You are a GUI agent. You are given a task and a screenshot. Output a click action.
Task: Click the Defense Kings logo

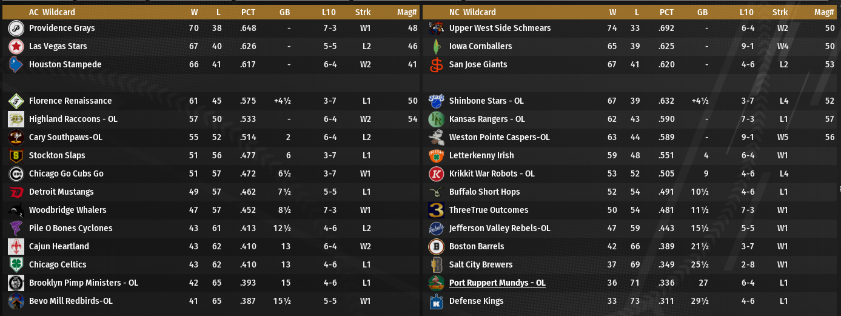point(436,301)
